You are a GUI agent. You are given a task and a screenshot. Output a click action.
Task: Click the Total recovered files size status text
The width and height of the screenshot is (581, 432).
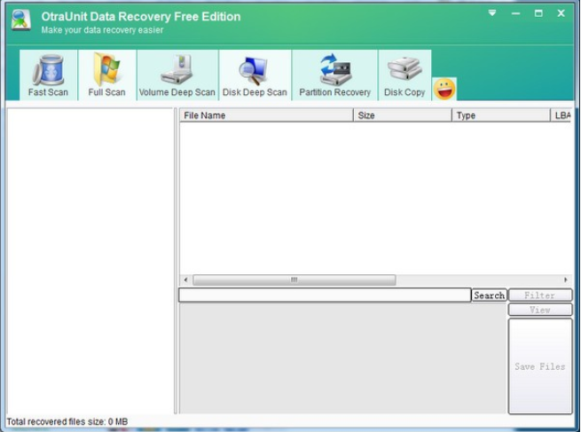click(67, 421)
